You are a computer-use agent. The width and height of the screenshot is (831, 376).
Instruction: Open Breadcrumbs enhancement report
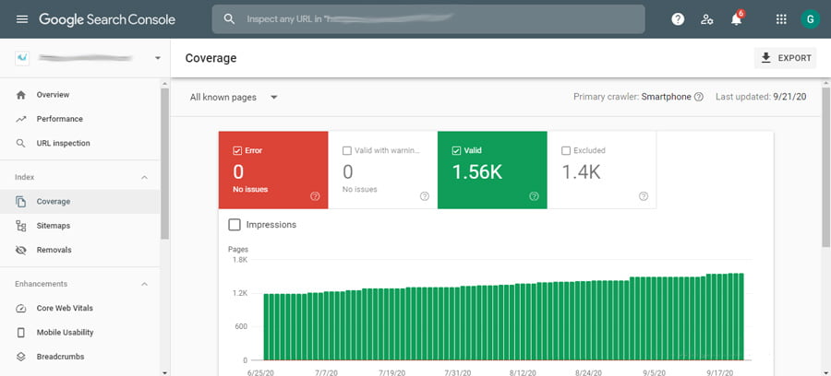tap(80, 357)
